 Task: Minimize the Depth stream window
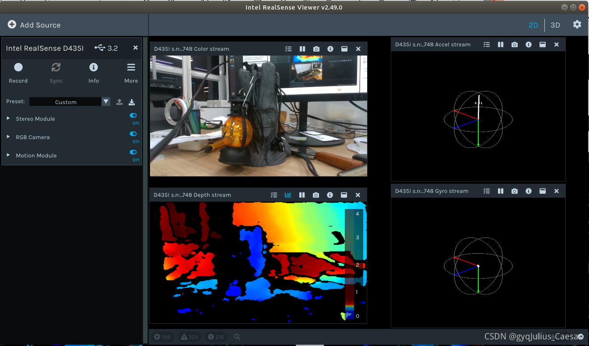[x=344, y=195]
